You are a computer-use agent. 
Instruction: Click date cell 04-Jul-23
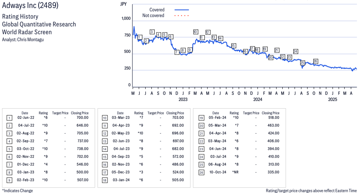pyautogui.click(x=121, y=149)
